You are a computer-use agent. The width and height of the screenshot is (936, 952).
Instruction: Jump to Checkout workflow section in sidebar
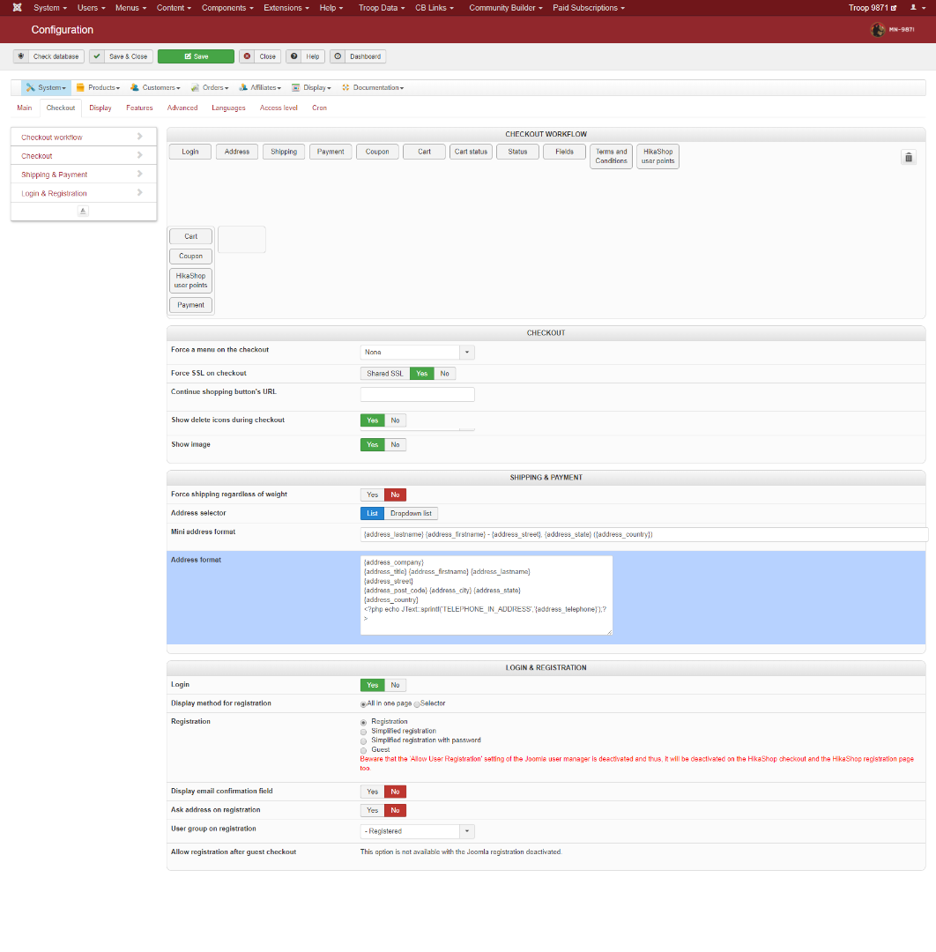(84, 138)
